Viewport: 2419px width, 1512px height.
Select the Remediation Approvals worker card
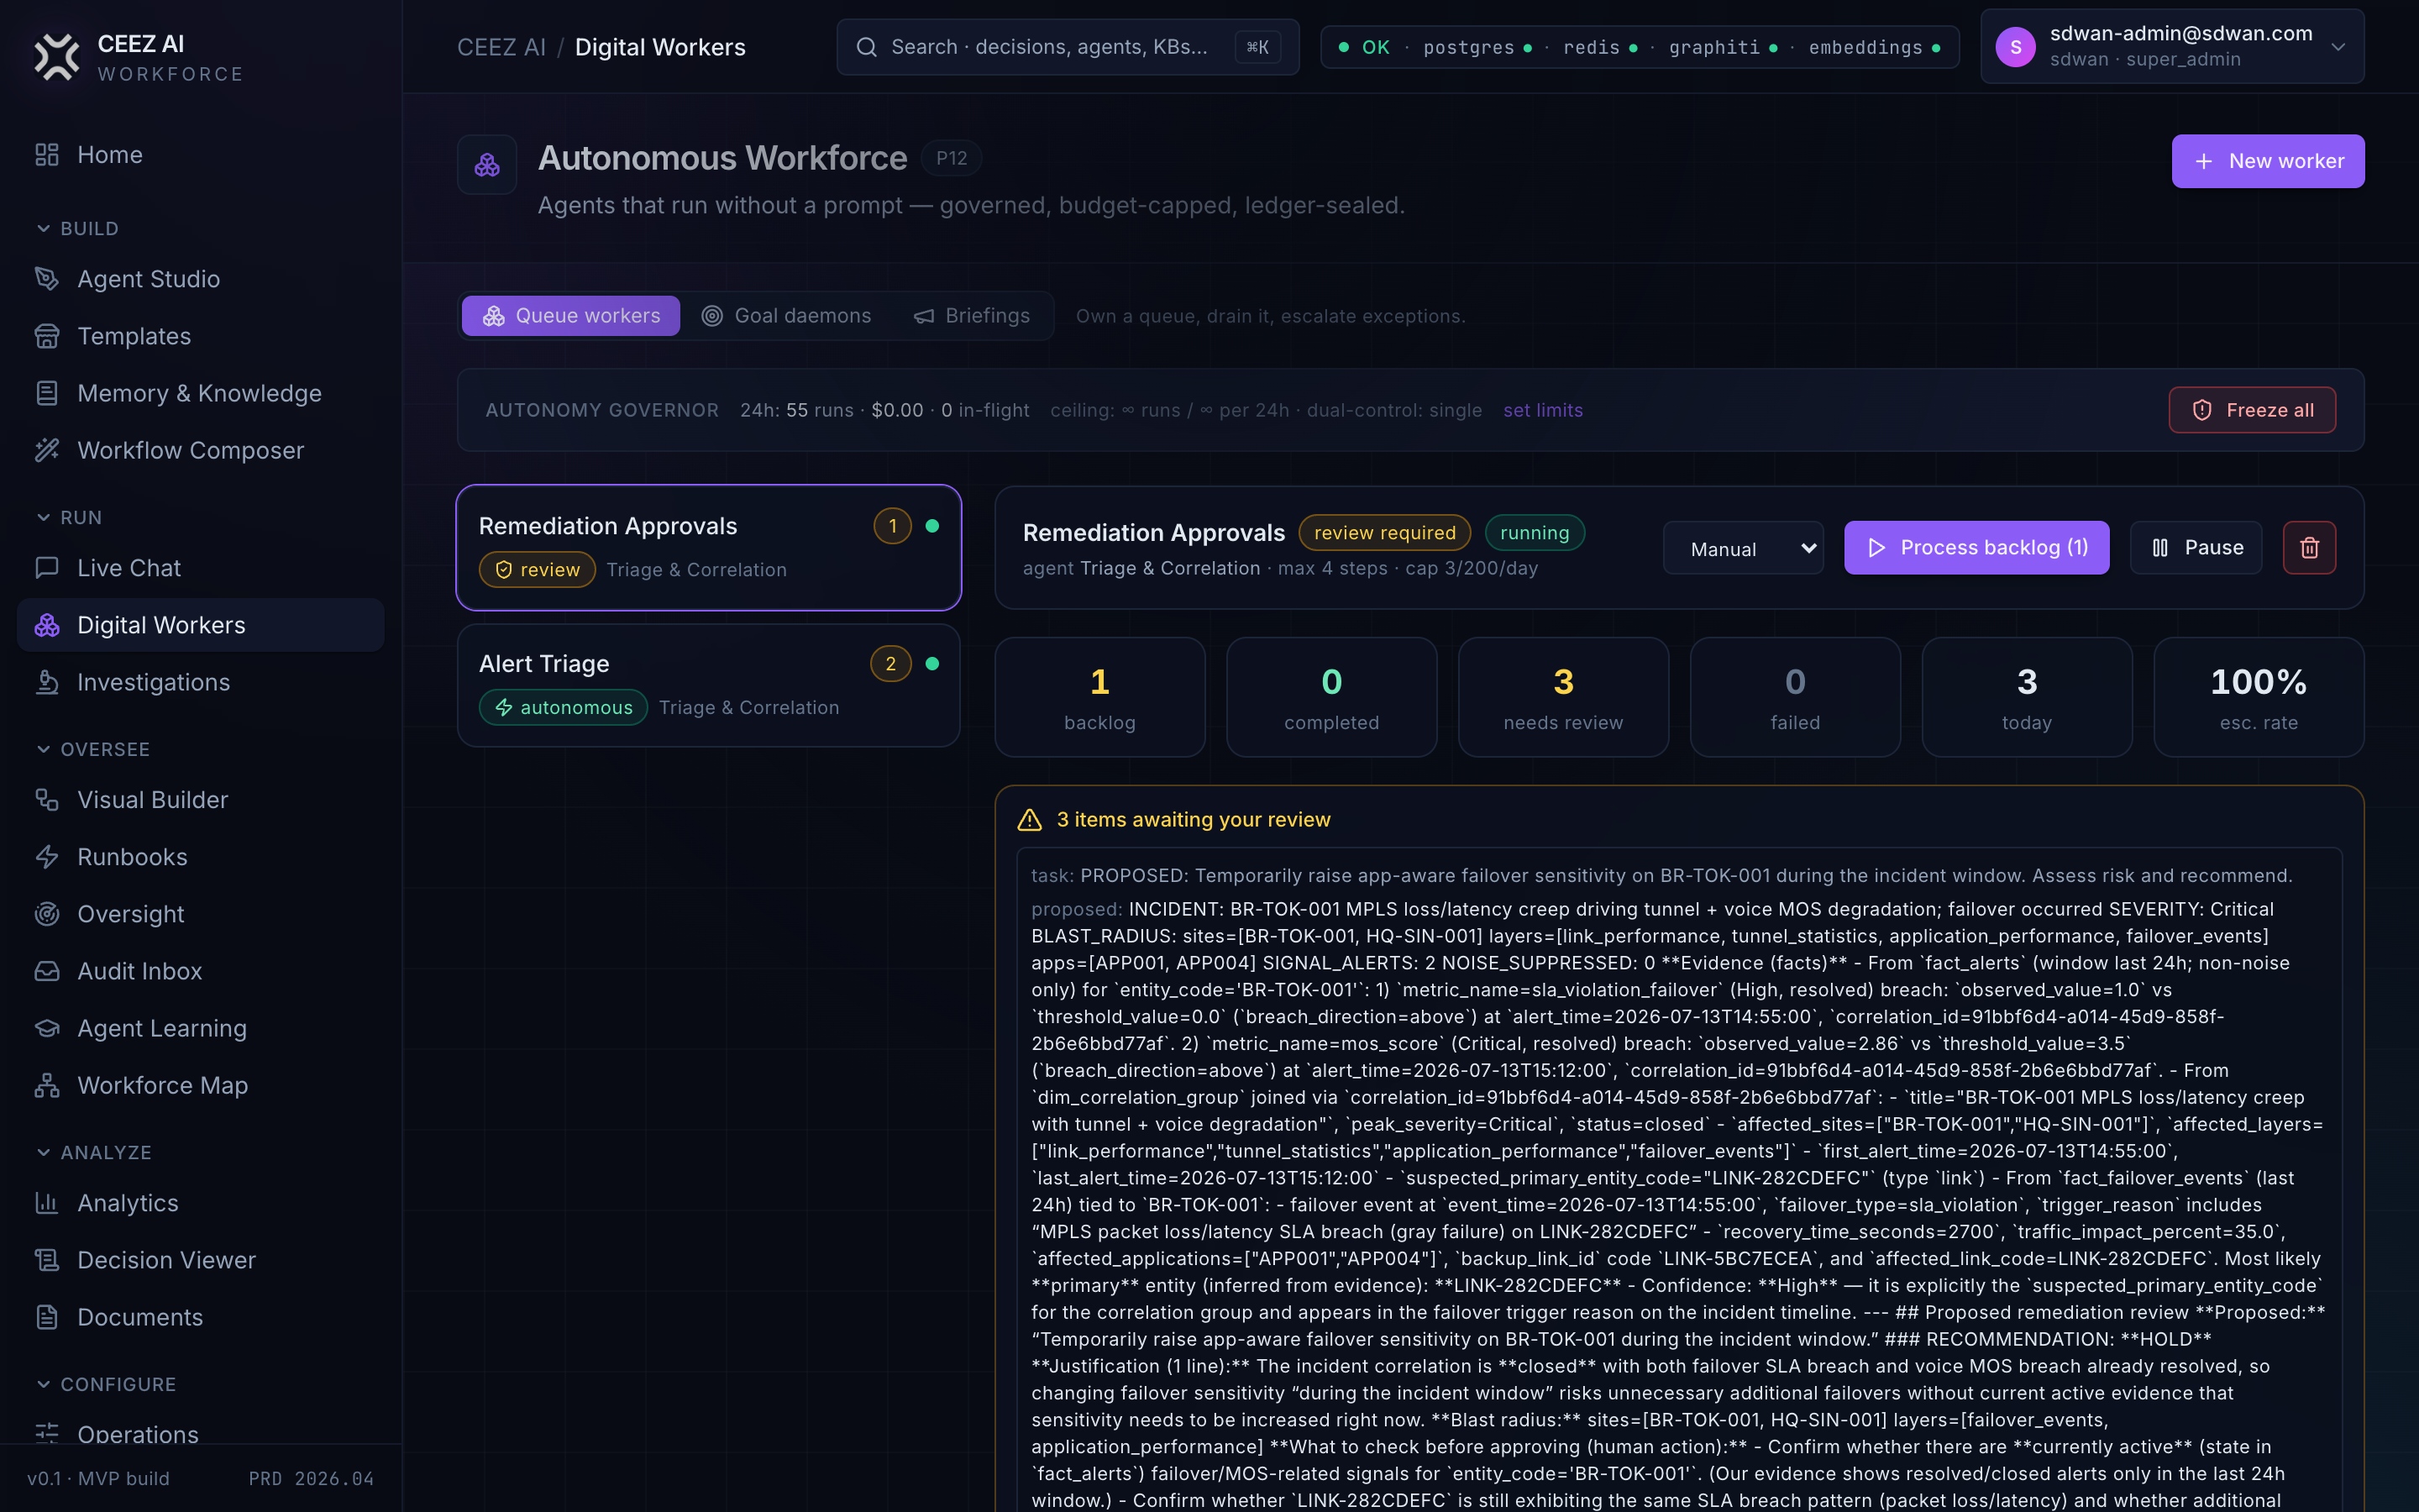point(709,548)
